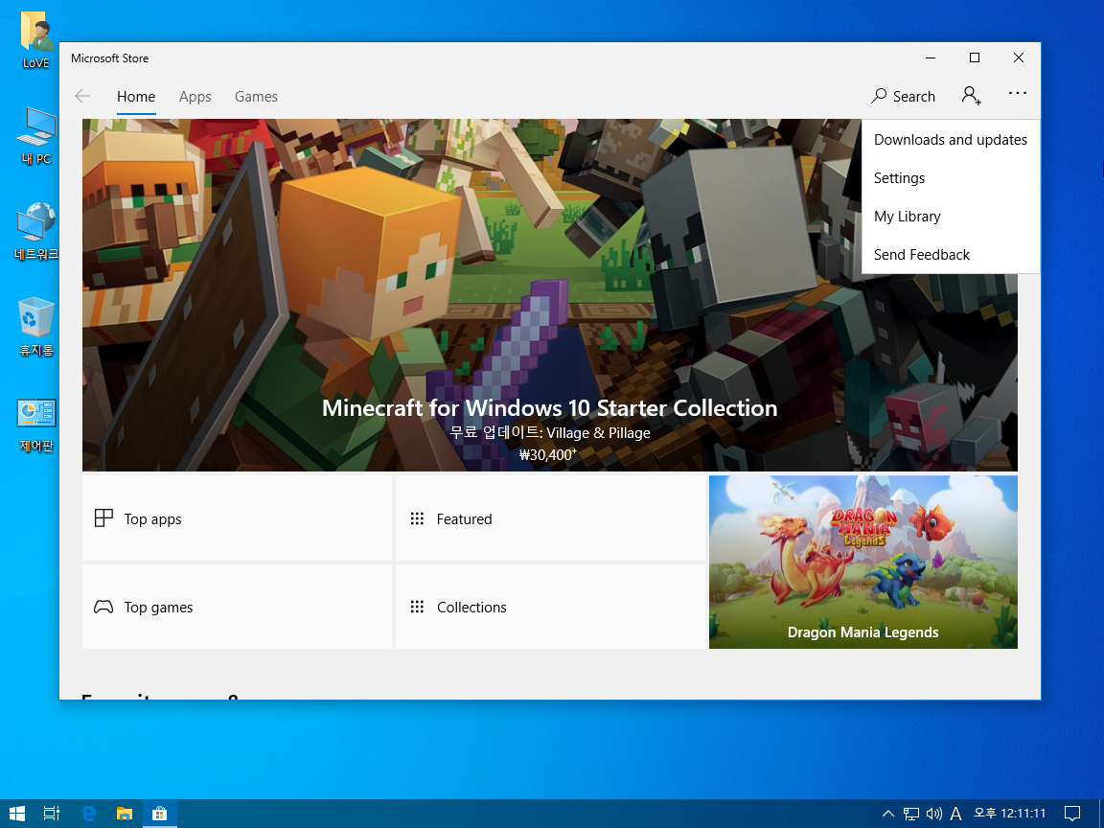Open the Windows Start menu
The image size is (1104, 828).
click(17, 814)
